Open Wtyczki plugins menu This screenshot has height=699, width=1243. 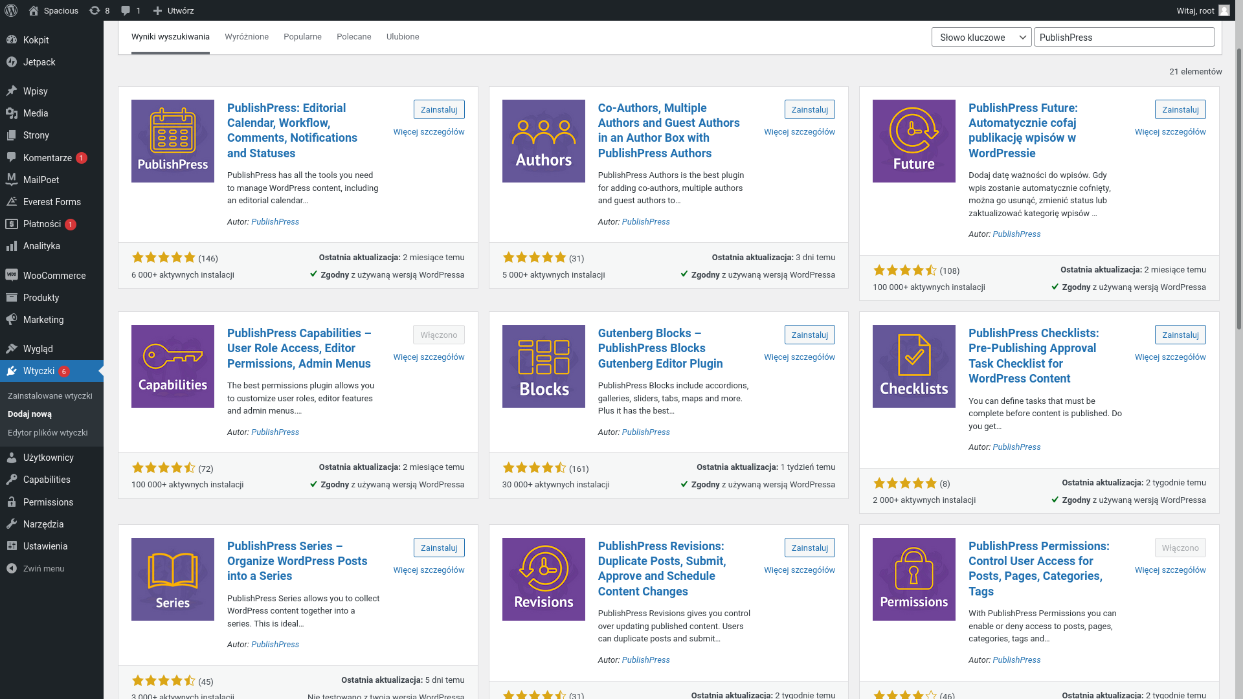(x=52, y=371)
